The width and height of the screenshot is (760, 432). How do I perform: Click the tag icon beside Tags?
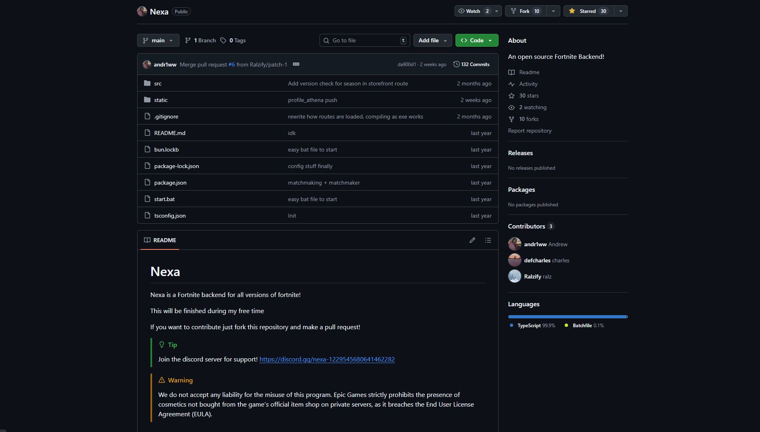[223, 40]
